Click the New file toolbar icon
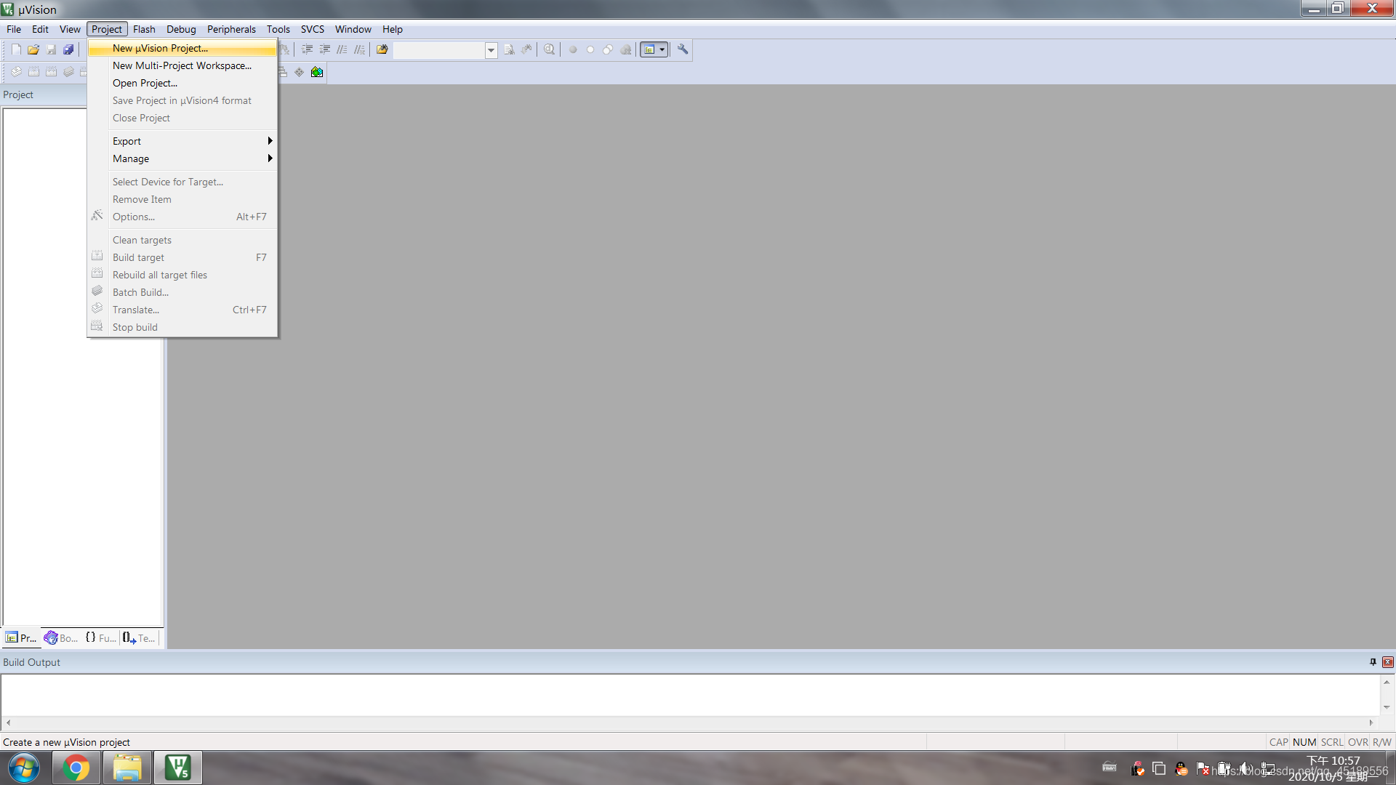The height and width of the screenshot is (785, 1396). (16, 49)
